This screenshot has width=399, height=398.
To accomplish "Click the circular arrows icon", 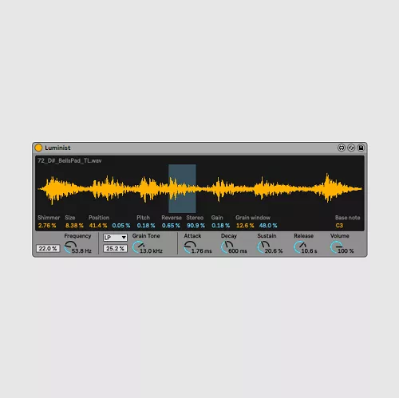I will coord(351,148).
